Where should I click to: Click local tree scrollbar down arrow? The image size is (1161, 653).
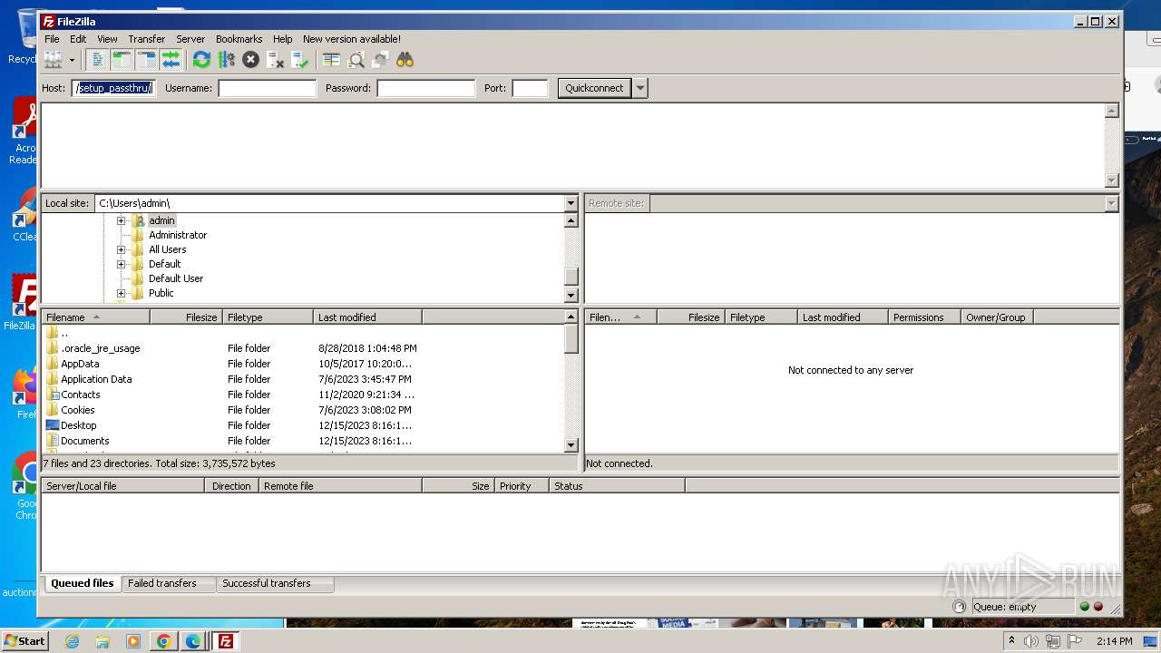click(x=571, y=295)
